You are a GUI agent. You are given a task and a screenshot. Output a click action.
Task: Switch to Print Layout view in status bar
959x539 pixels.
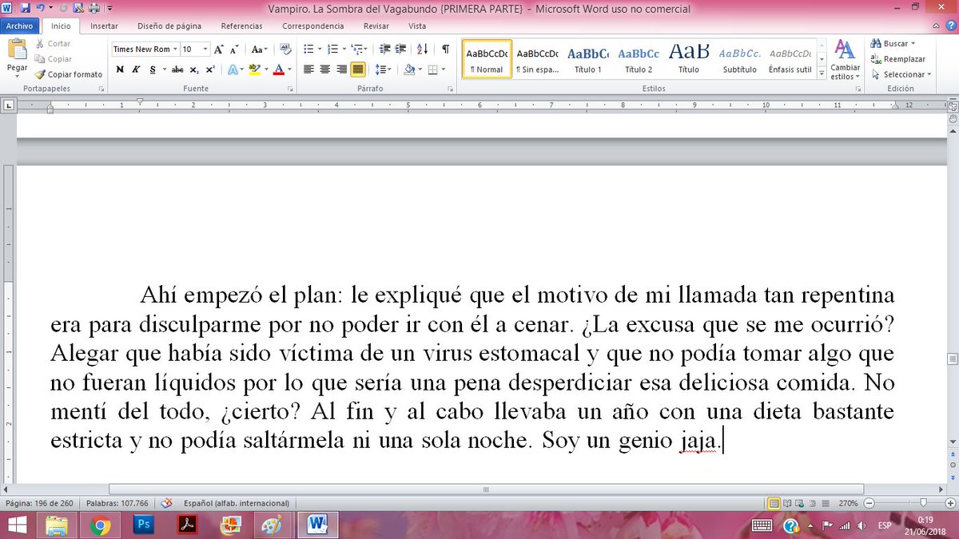(x=774, y=503)
